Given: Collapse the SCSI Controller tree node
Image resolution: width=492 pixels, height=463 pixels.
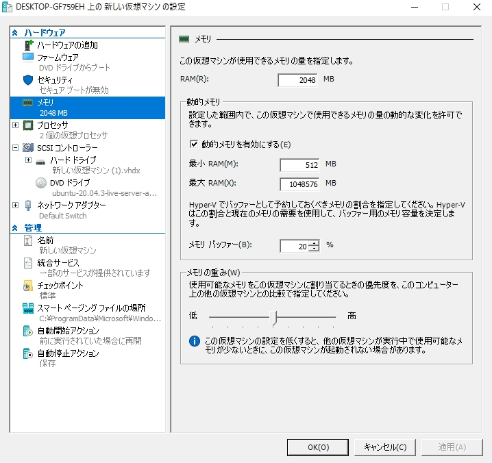Looking at the screenshot, I should (15, 147).
